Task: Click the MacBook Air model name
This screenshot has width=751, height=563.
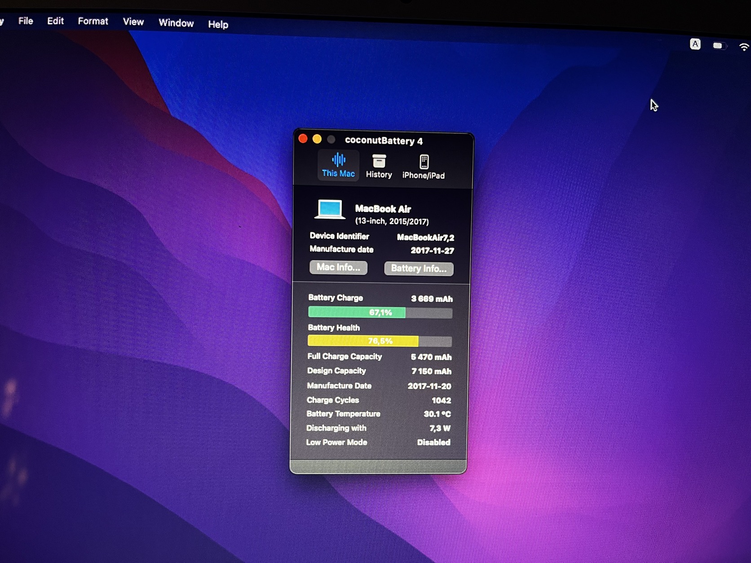Action: point(383,209)
